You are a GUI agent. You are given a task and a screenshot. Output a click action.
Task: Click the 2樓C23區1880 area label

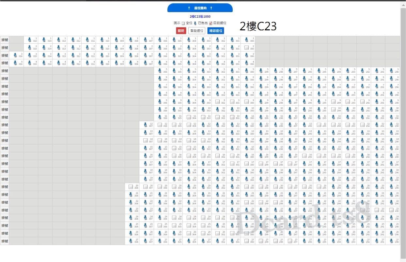(200, 16)
